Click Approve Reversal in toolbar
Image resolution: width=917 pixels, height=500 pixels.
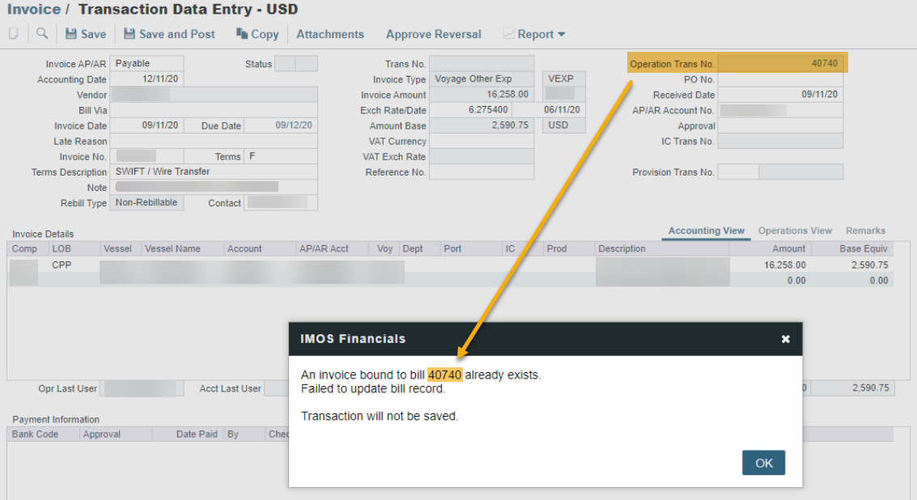coord(433,34)
